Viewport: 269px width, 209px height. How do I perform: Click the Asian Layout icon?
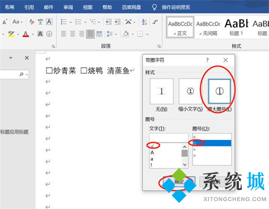pyautogui.click(x=128, y=22)
